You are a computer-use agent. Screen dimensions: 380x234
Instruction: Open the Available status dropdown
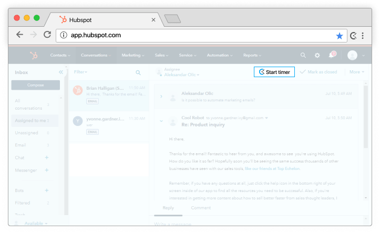(x=36, y=223)
